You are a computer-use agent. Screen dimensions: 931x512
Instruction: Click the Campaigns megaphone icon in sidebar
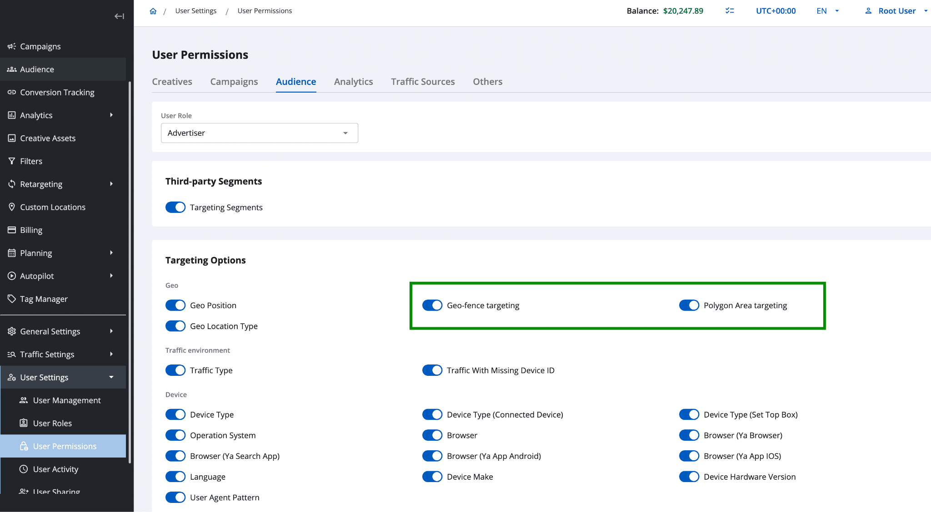(x=12, y=46)
